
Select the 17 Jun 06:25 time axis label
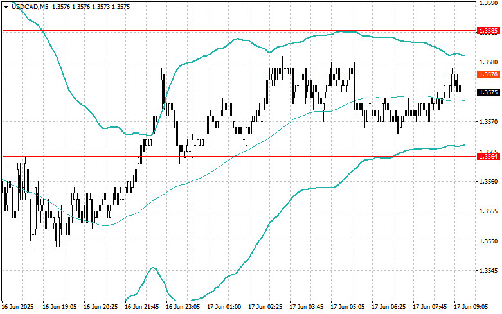click(x=389, y=307)
